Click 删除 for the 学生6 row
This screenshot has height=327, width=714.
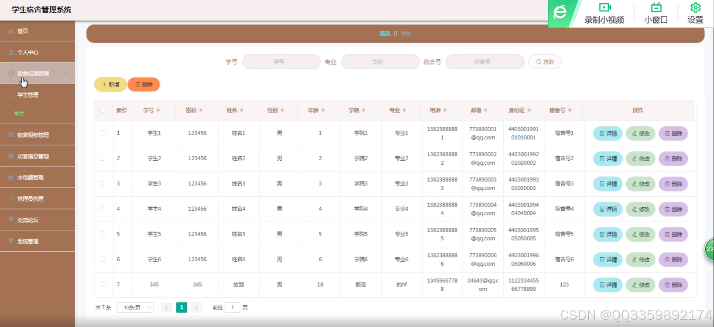673,260
